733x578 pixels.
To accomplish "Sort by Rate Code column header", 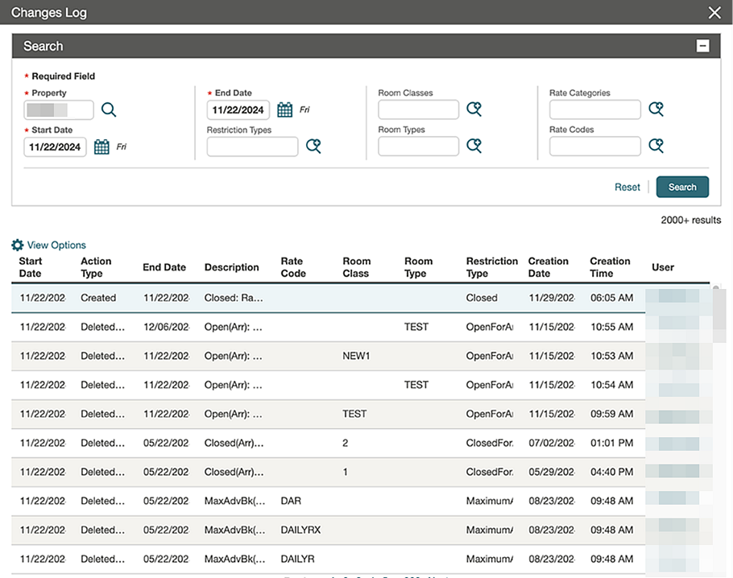I will tap(293, 267).
